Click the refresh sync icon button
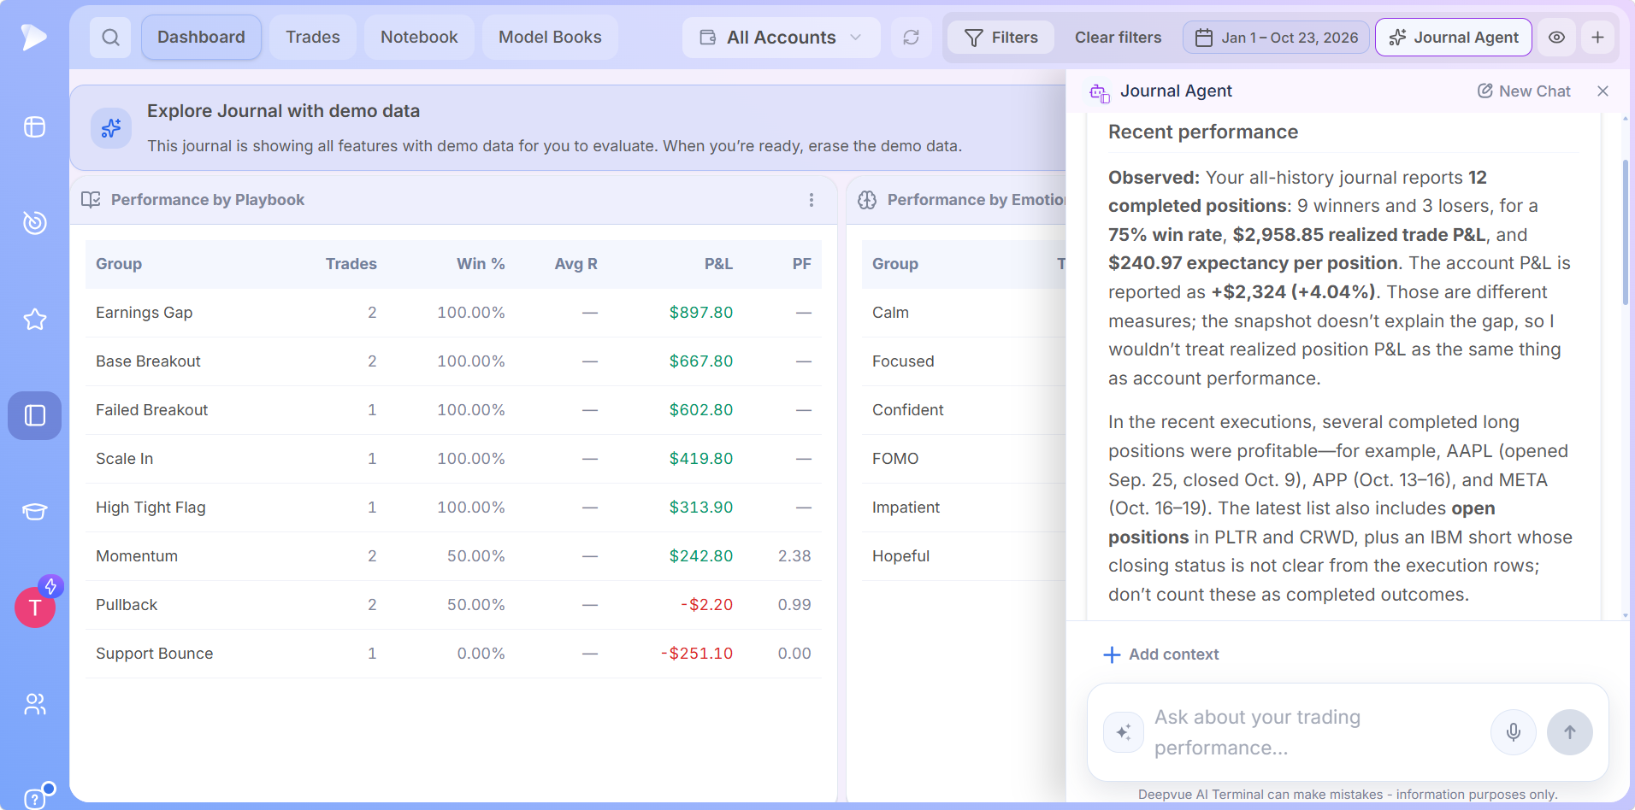 [911, 38]
